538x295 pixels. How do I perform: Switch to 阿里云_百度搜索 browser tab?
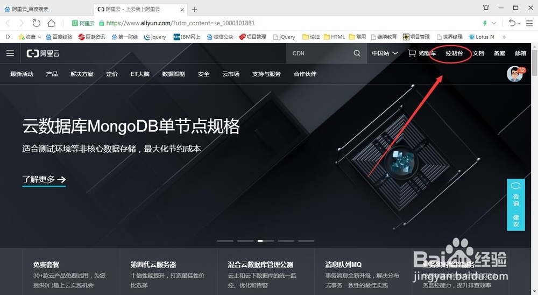click(x=46, y=9)
